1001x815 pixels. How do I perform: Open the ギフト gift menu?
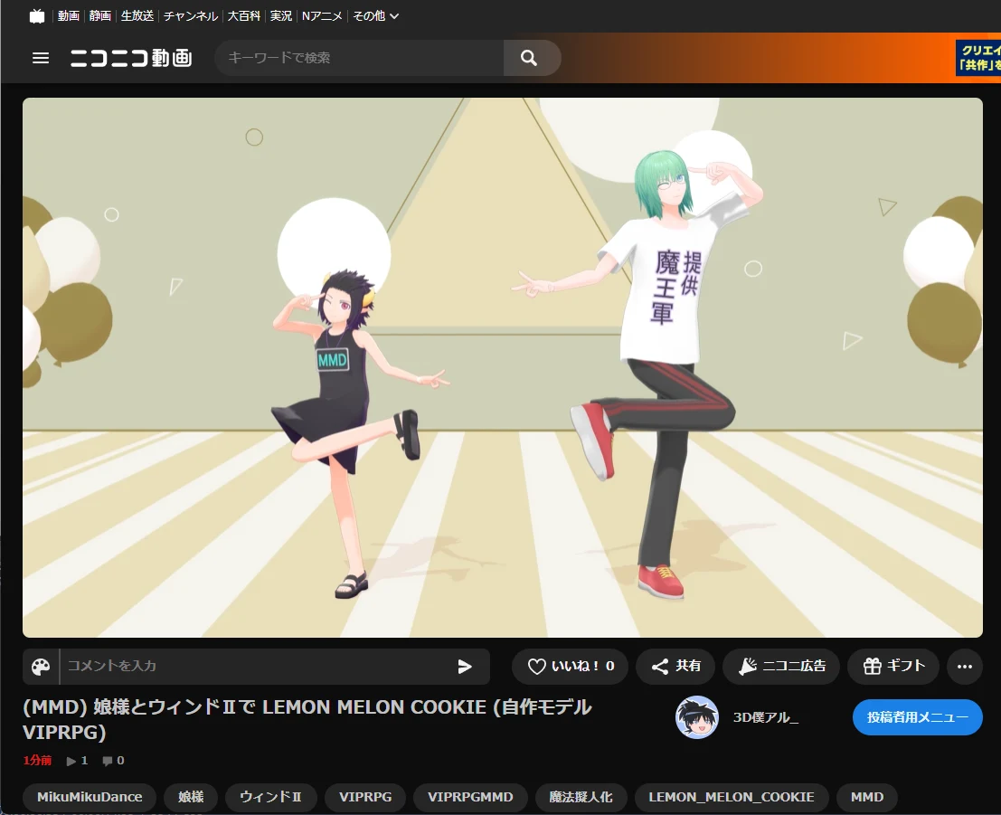point(893,667)
